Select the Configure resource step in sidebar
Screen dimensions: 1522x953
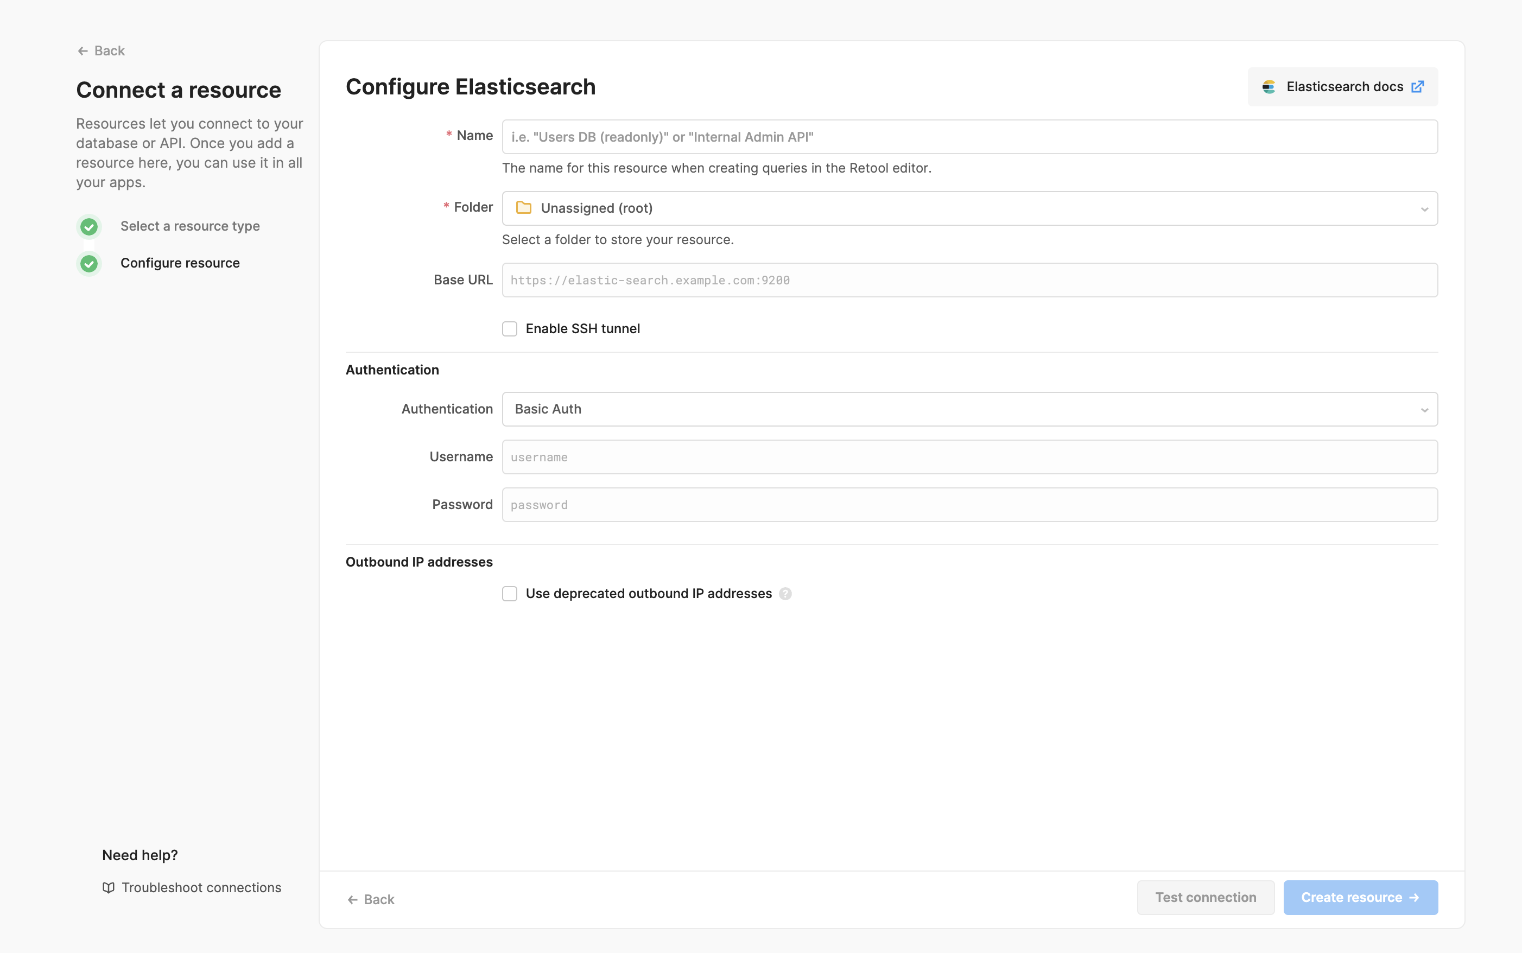coord(180,263)
